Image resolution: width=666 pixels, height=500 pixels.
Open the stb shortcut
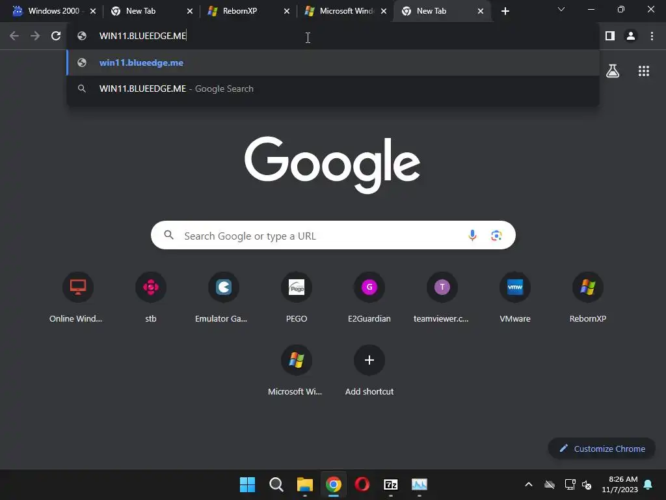point(151,298)
